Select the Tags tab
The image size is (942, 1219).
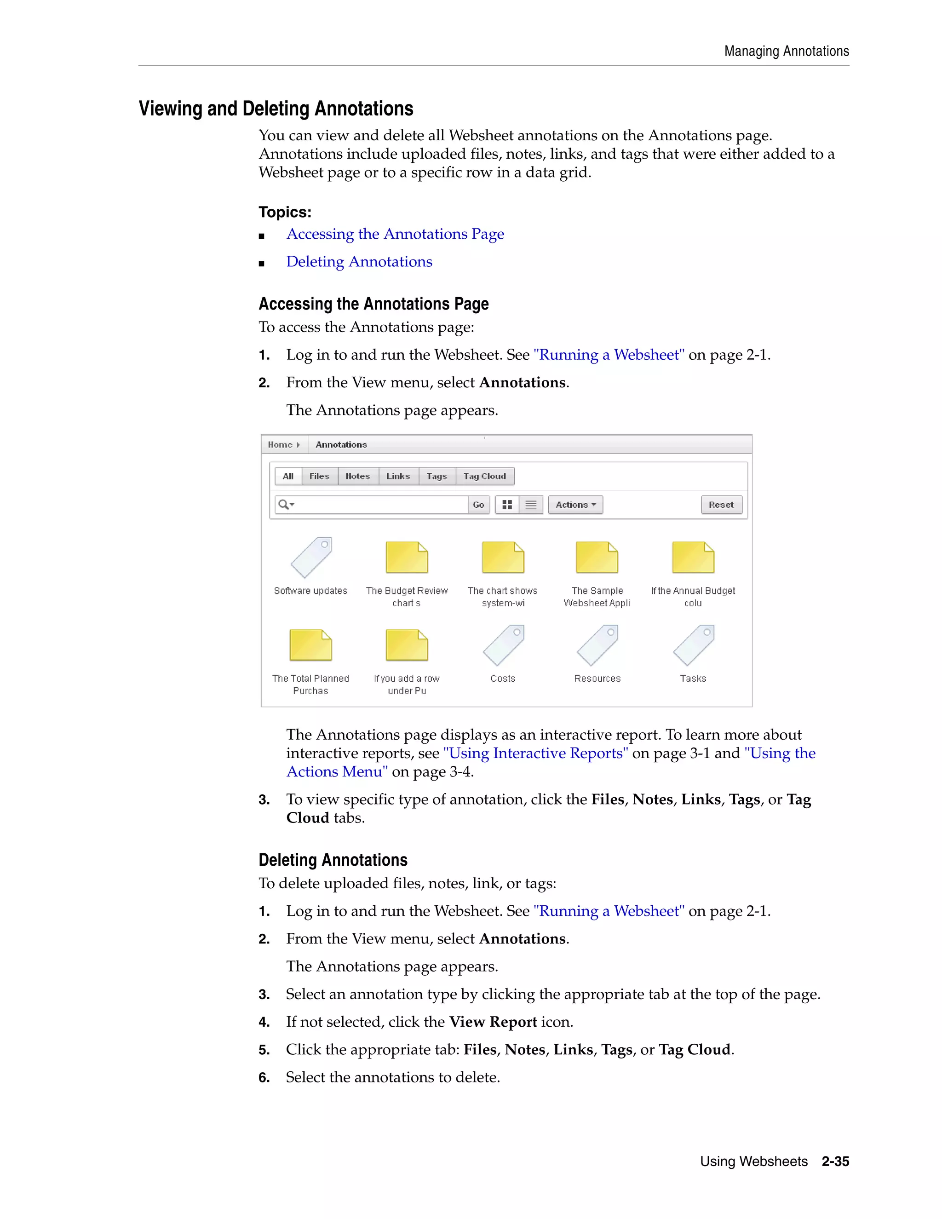coord(437,476)
